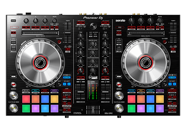186x132 pixels.
Task: Enable SLIP mode on deck 1
Action: (x=59, y=42)
